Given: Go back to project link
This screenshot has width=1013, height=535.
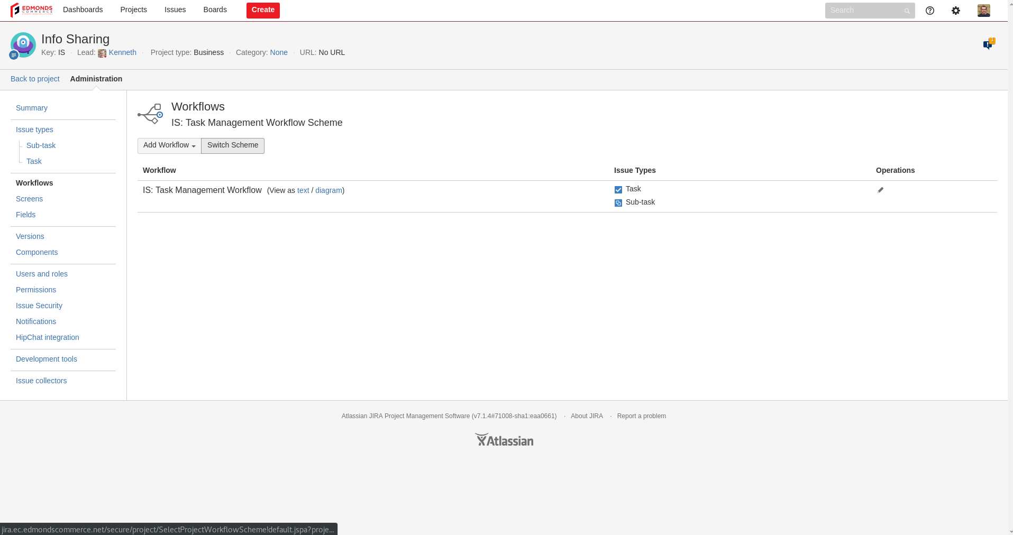Looking at the screenshot, I should 35,79.
